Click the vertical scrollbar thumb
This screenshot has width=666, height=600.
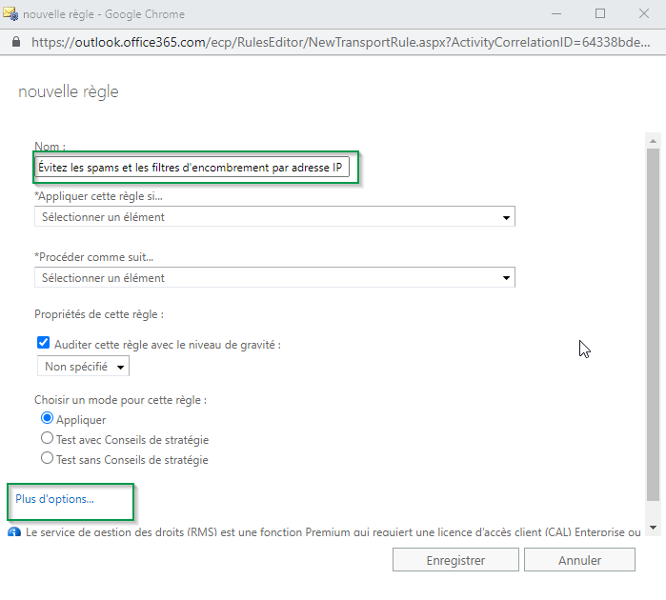point(653,324)
